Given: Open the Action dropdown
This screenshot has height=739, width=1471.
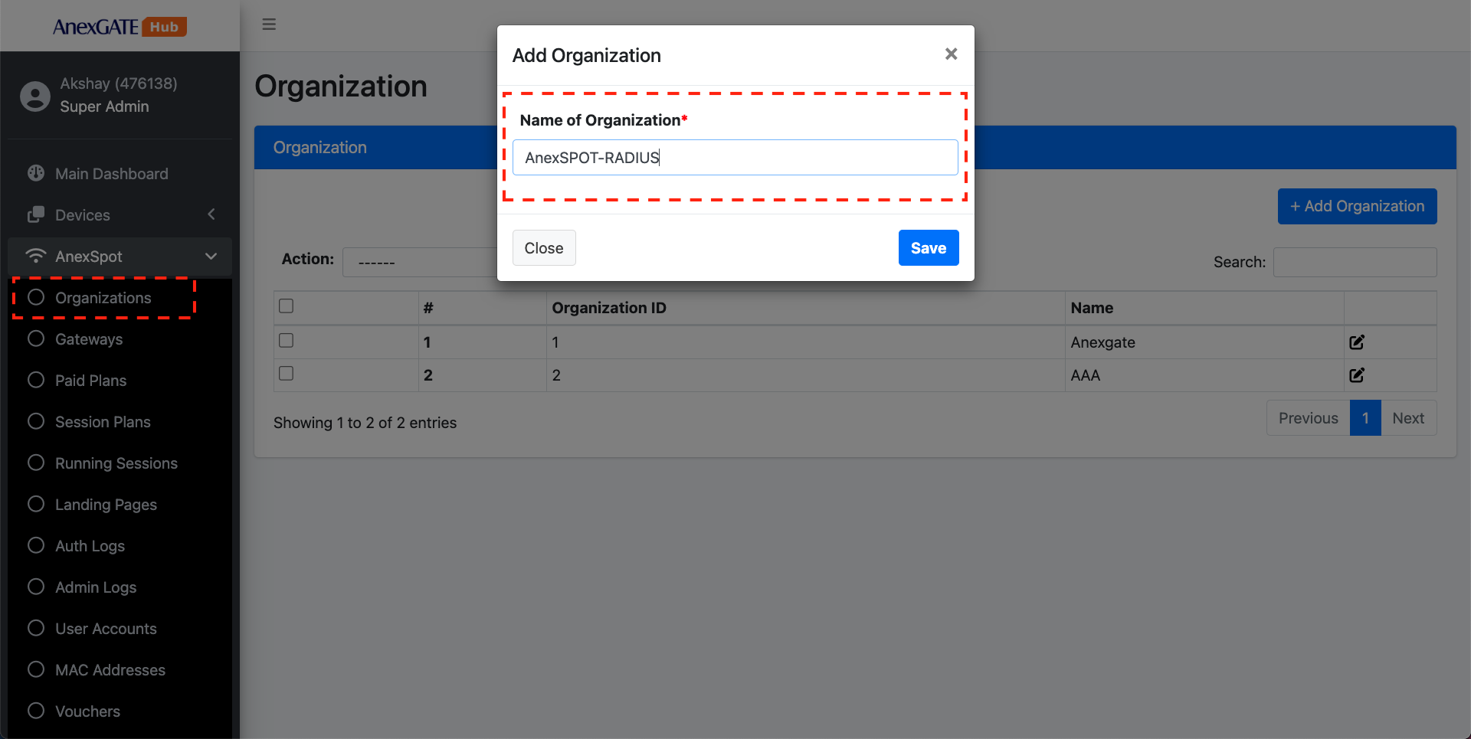Looking at the screenshot, I should click(420, 262).
